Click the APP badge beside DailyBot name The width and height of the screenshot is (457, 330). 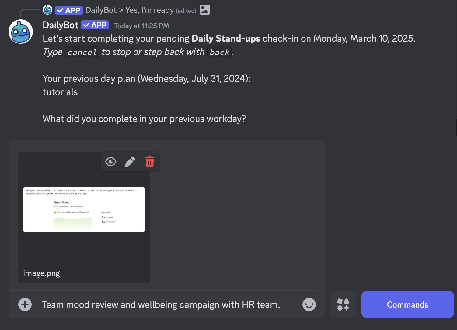95,25
